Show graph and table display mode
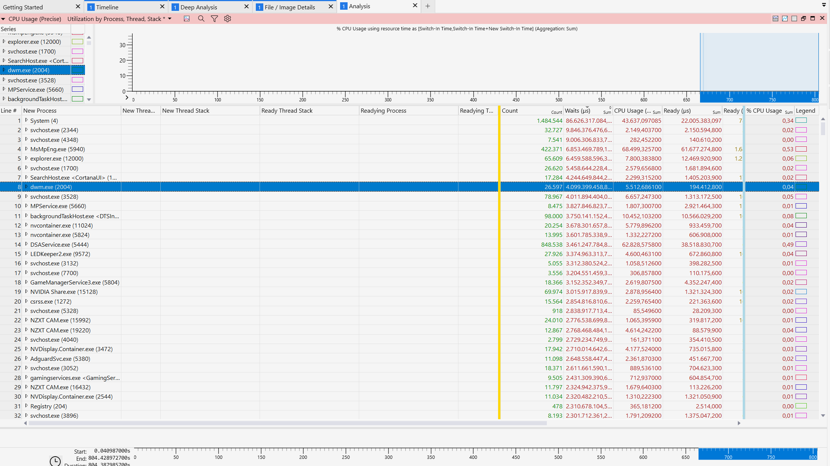The width and height of the screenshot is (830, 466). pyautogui.click(x=775, y=18)
